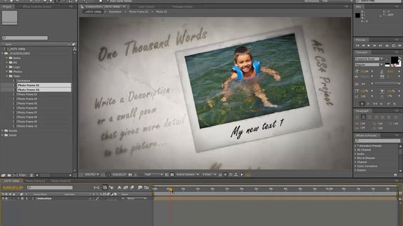Toggle the region of interest button
403x226 pixels.
coord(167,175)
